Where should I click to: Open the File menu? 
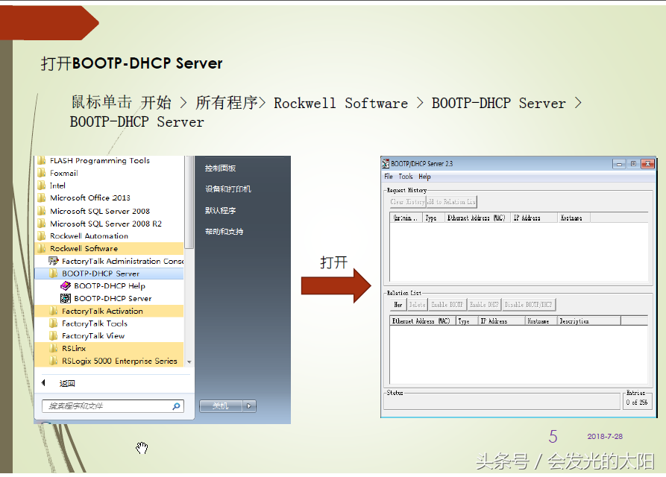tap(389, 177)
